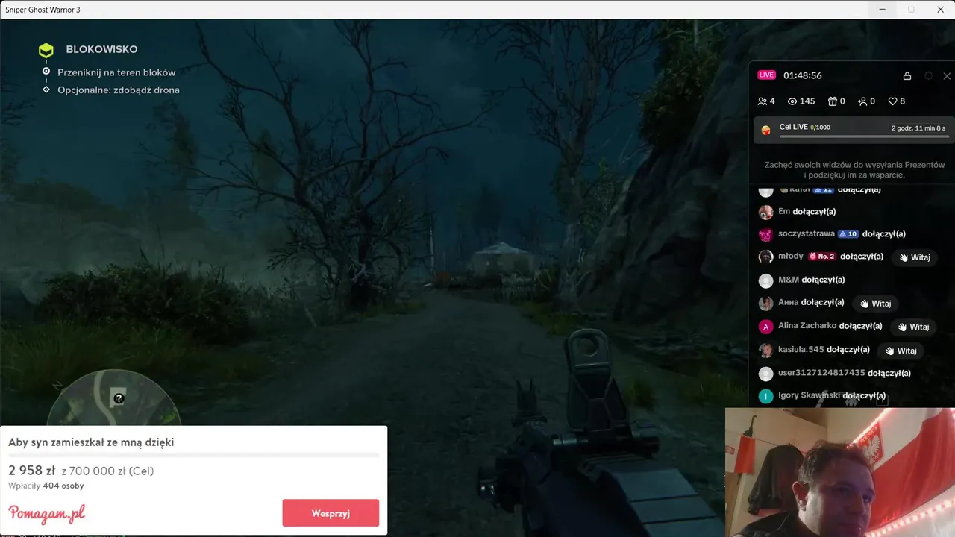The height and width of the screenshot is (537, 955).
Task: Open młody's profile avatar
Action: 765,257
